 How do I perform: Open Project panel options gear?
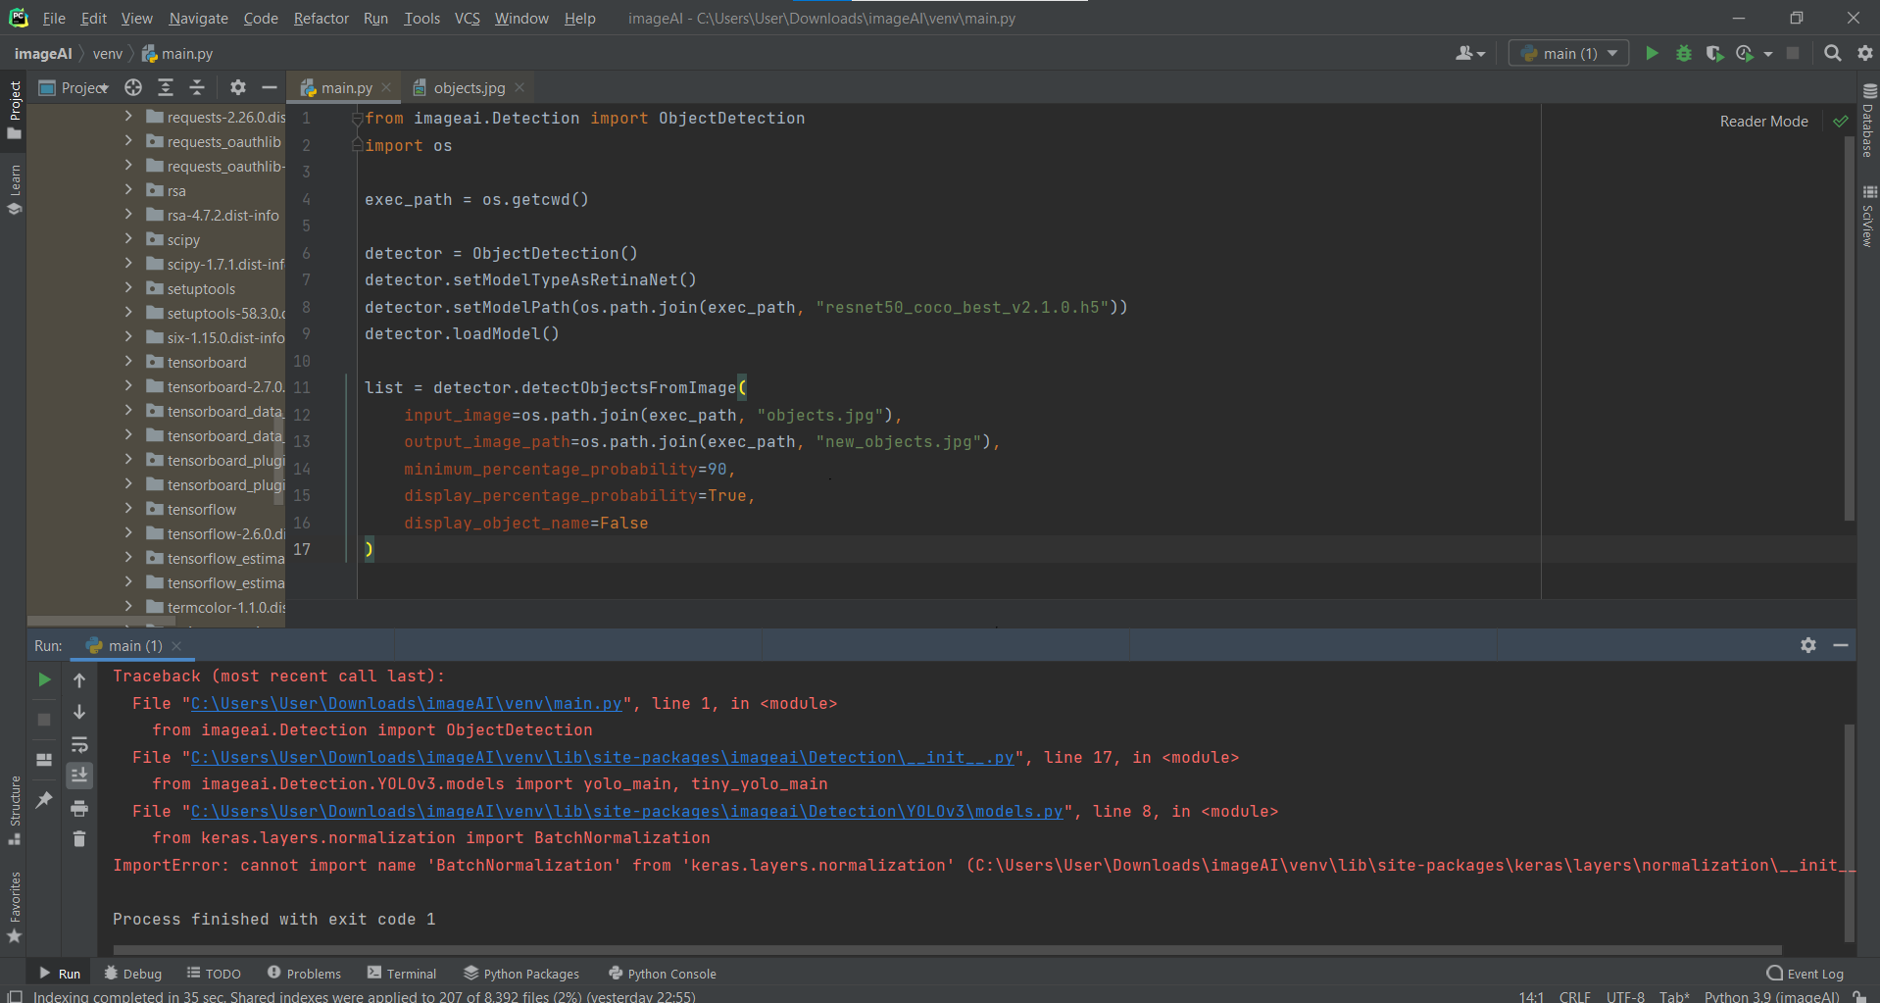(237, 87)
